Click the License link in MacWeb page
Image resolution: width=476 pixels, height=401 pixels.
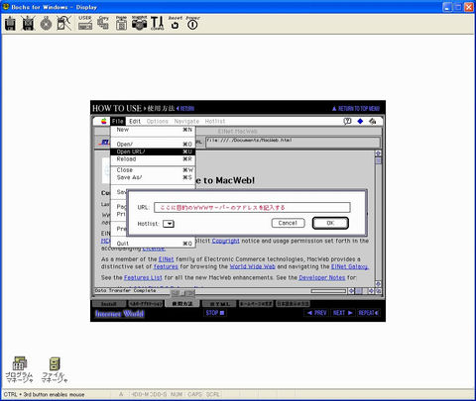tap(154, 248)
